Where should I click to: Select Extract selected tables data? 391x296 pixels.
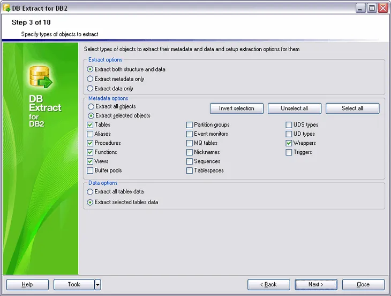pyautogui.click(x=90, y=202)
